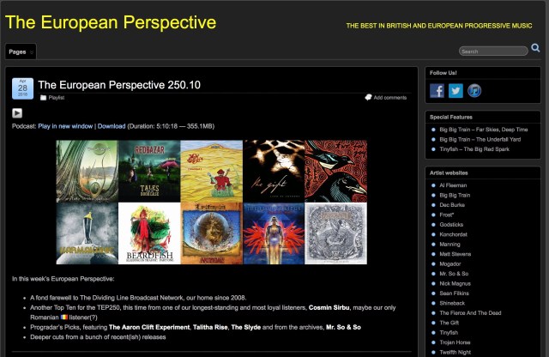Open Big Big Train – Far Skies, Deep Time
This screenshot has height=357, width=549.
[x=483, y=130]
